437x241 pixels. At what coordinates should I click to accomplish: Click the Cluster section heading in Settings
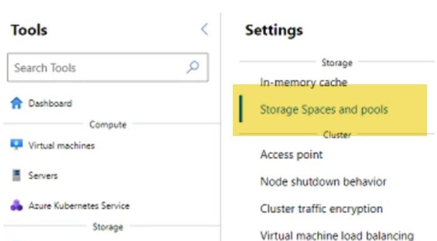tap(337, 135)
